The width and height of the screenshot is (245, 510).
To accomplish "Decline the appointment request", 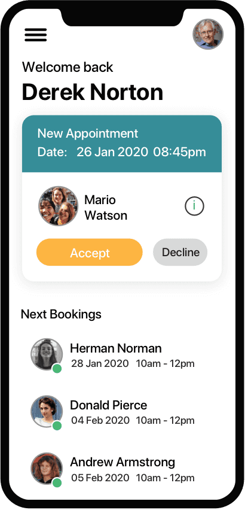I will [180, 252].
